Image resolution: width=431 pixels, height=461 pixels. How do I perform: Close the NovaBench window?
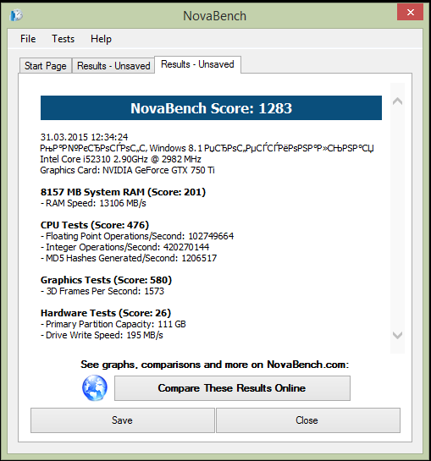[x=410, y=12]
